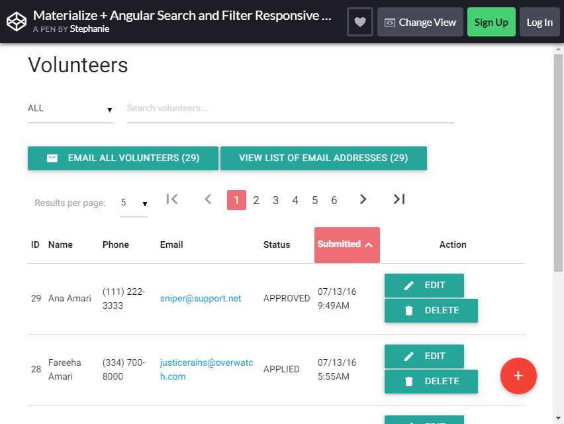Click Email All Volunteers button
Screen dimensions: 564x424
click(x=123, y=158)
